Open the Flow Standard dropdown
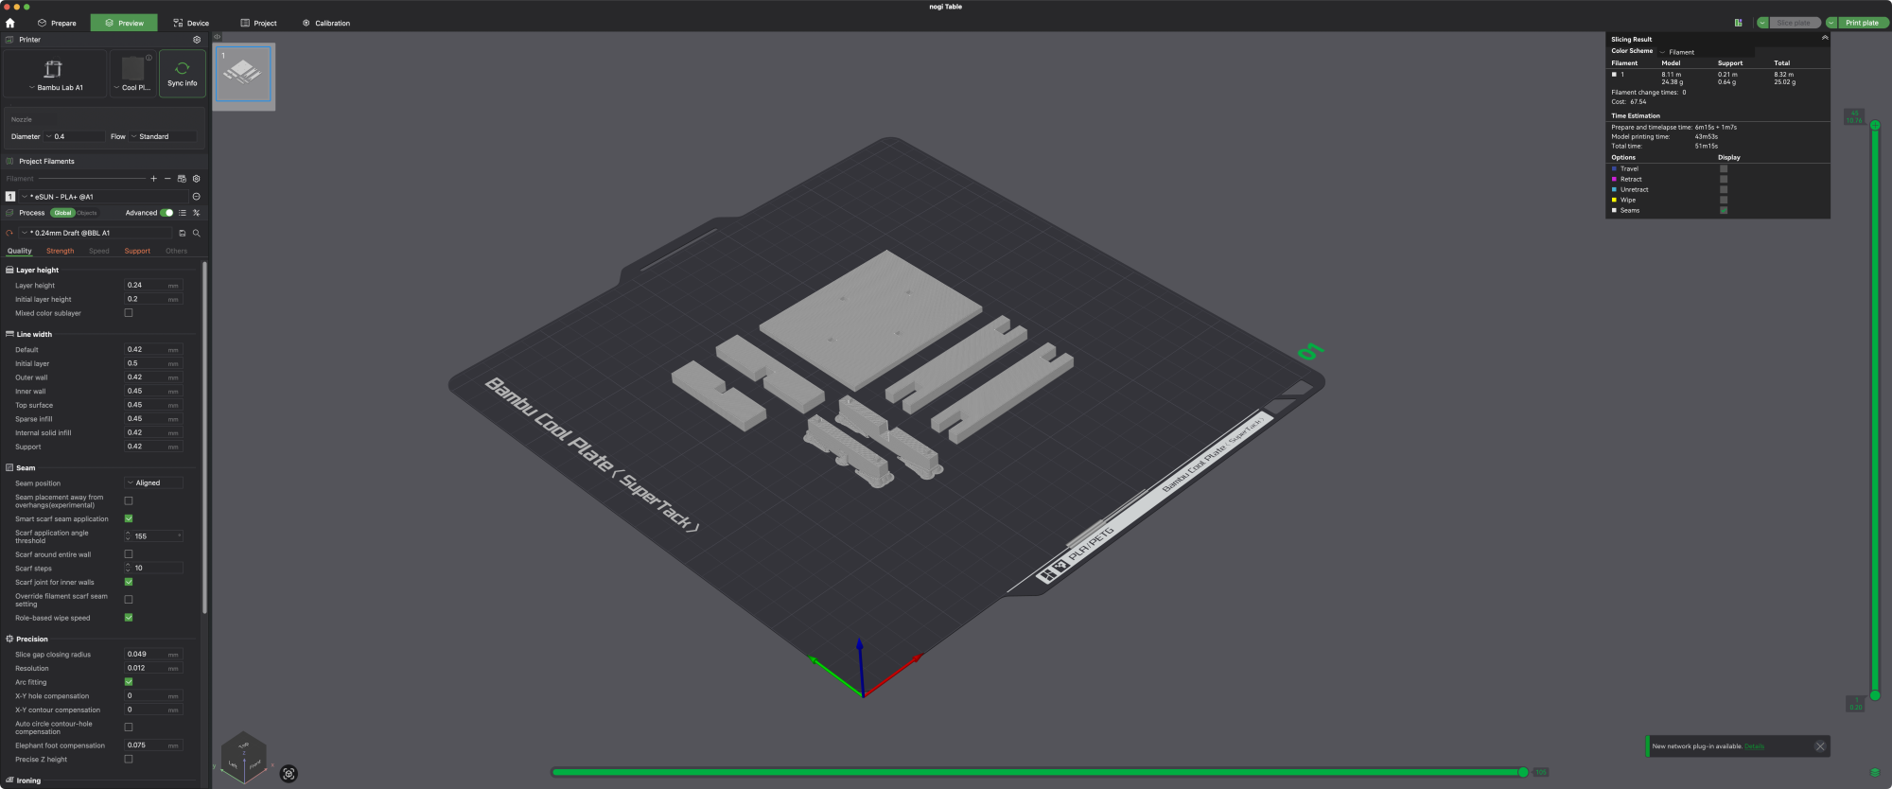1892x789 pixels. click(x=163, y=136)
